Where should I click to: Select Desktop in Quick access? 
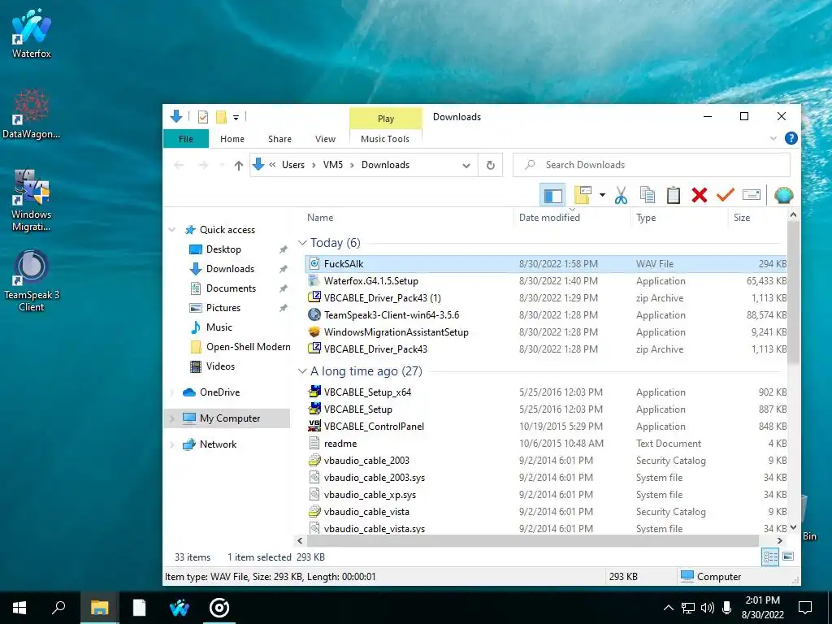pos(223,249)
